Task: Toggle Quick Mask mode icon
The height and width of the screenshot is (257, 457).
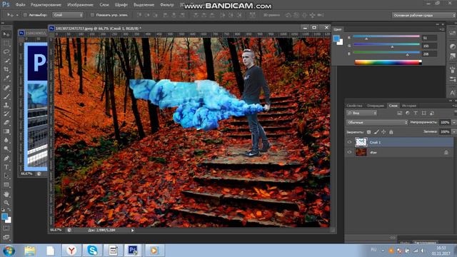Action: [x=6, y=228]
